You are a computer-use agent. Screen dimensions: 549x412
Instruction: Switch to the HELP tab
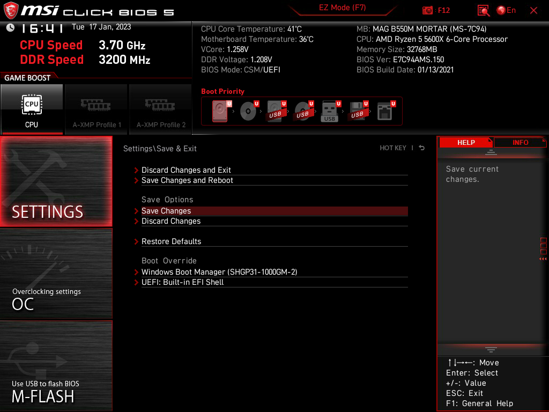pos(466,142)
